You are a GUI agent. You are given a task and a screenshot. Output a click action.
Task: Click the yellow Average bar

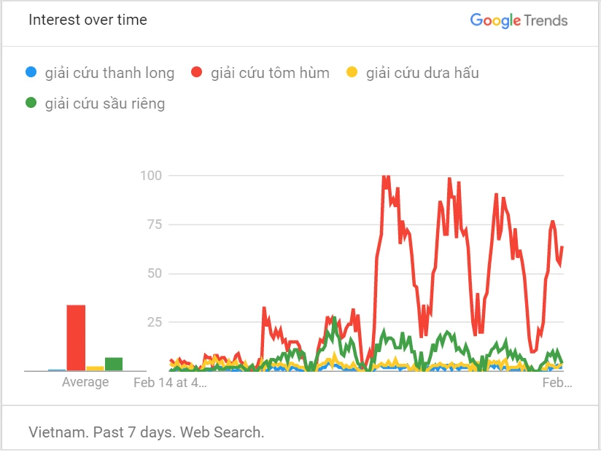pyautogui.click(x=96, y=368)
